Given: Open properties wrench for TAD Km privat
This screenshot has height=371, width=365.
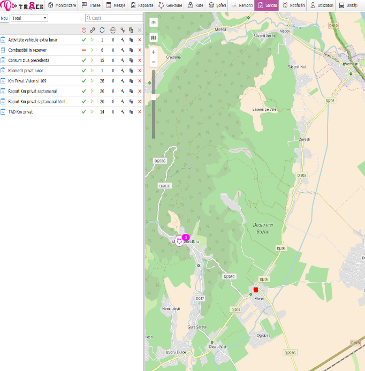Looking at the screenshot, I should (123, 111).
